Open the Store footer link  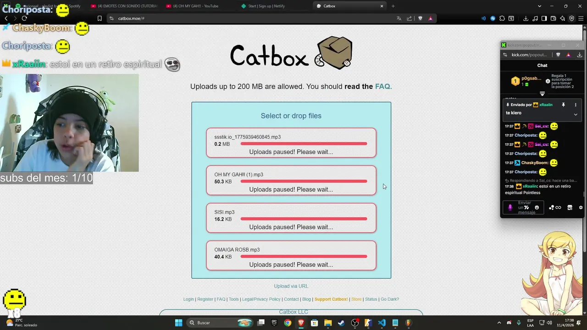pyautogui.click(x=356, y=299)
